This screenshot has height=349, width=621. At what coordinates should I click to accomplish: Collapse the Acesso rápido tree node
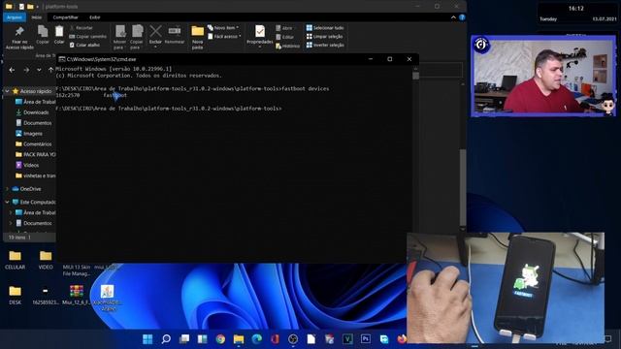pos(7,91)
